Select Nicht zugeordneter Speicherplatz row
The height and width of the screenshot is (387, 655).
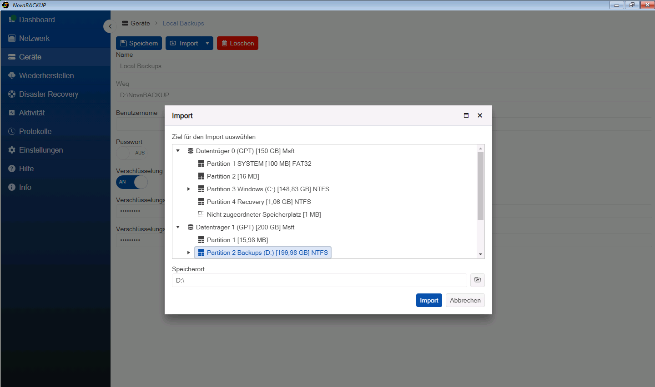[x=260, y=214]
